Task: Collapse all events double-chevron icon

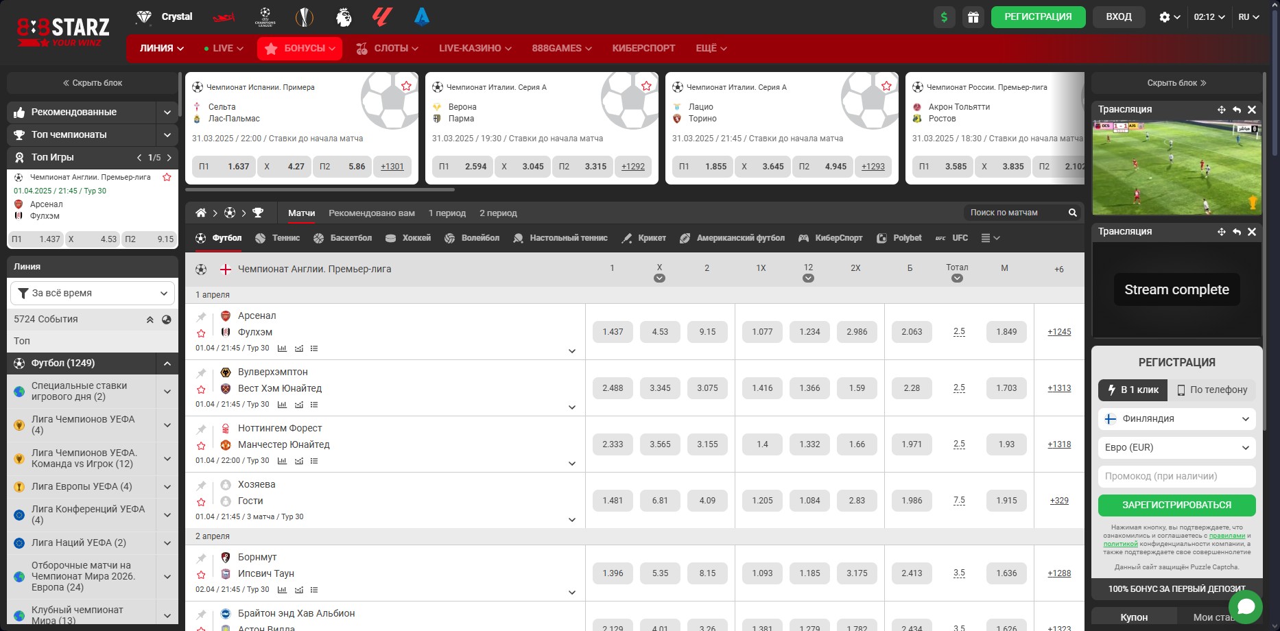Action: tap(150, 320)
